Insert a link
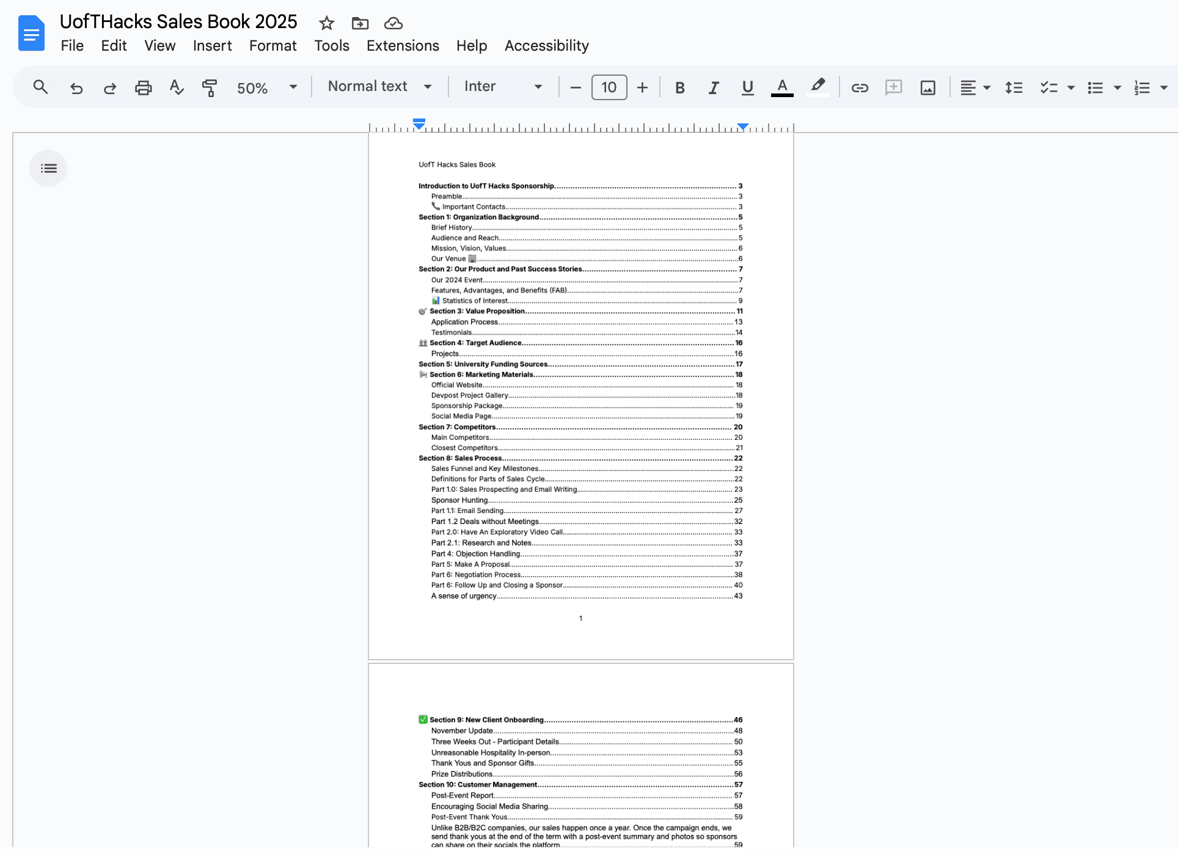The image size is (1178, 849). (x=860, y=87)
